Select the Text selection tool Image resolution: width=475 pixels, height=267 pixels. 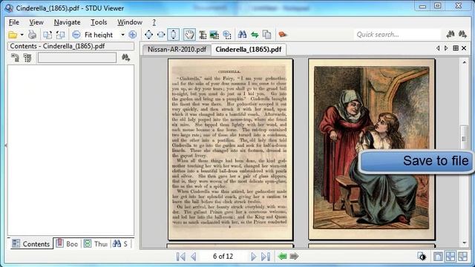click(x=203, y=35)
